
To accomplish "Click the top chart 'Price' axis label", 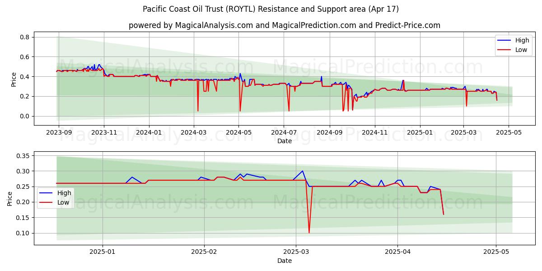I will (14, 79).
